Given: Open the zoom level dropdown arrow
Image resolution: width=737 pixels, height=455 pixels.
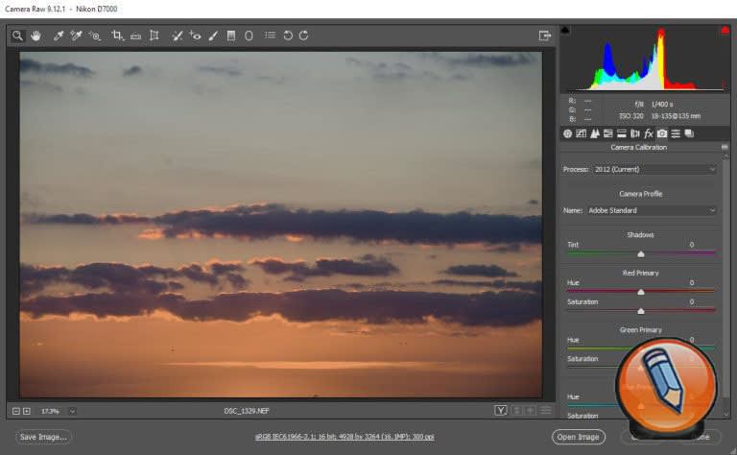Looking at the screenshot, I should [x=72, y=411].
